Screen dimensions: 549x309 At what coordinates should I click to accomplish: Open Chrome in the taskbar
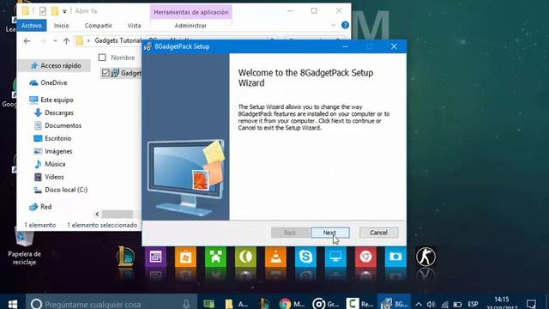[x=292, y=303]
